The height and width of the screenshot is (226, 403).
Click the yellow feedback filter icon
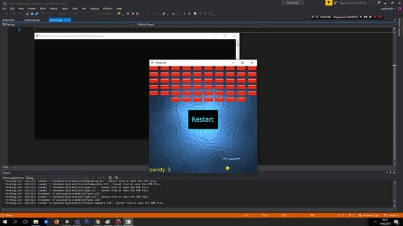(329, 3)
